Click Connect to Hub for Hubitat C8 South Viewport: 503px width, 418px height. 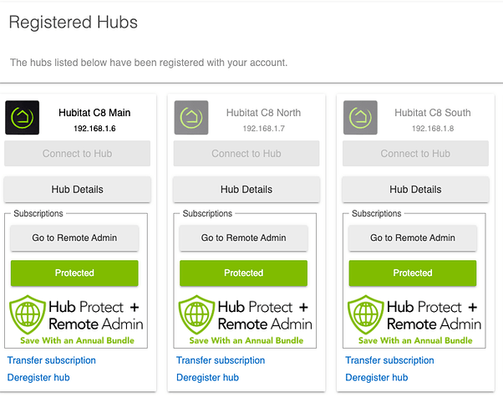415,154
